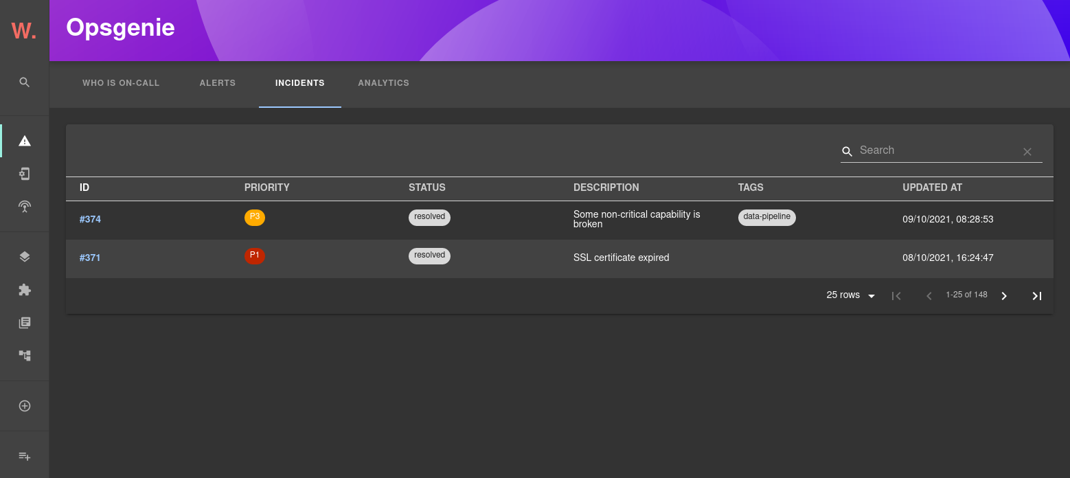Open the phone settings sidebar icon
The image size is (1070, 478).
click(25, 174)
